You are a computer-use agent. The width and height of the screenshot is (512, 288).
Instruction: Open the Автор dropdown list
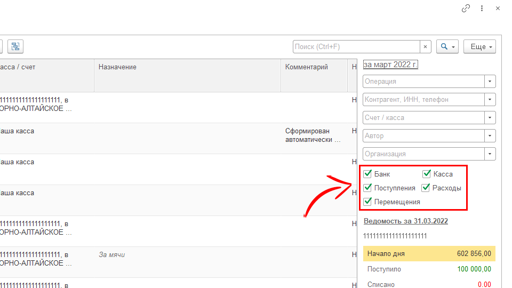coord(490,136)
